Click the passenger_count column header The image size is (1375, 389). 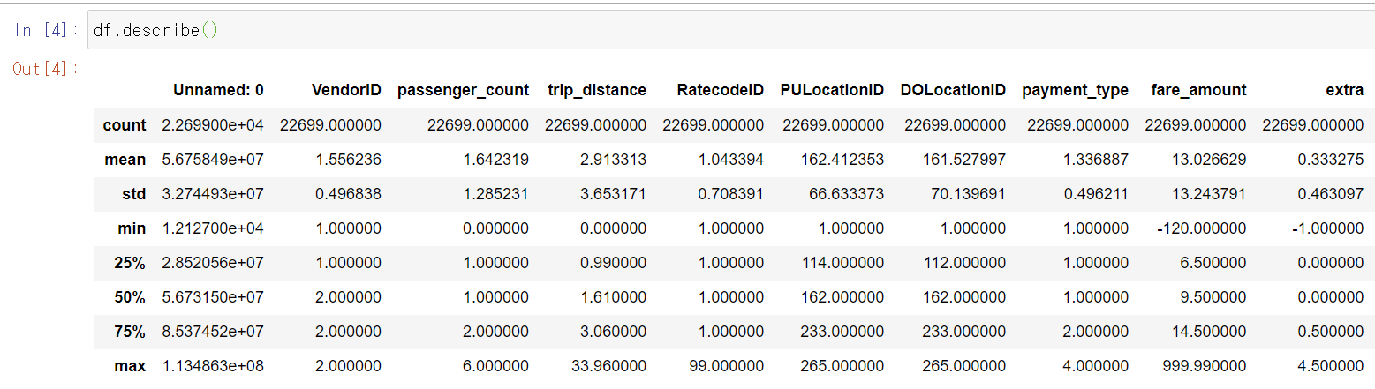pos(464,90)
